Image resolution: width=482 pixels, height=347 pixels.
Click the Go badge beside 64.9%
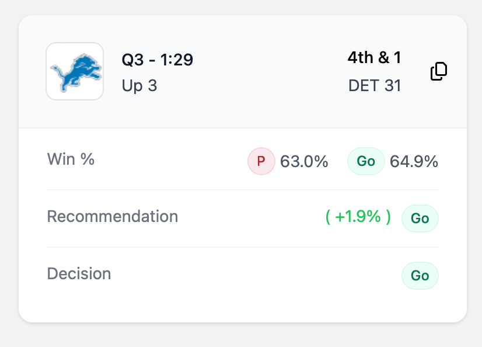[366, 161]
